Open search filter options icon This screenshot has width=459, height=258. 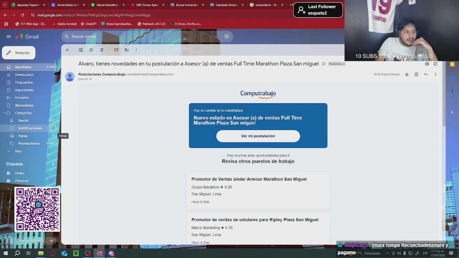pyautogui.click(x=226, y=36)
